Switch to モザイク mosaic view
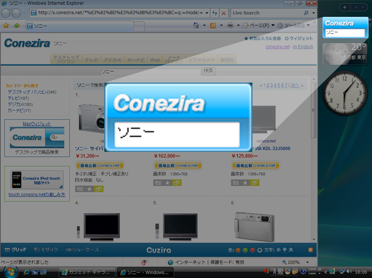372x278 pixels. [x=46, y=250]
